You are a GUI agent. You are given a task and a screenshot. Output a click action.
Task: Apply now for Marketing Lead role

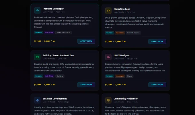point(157,41)
